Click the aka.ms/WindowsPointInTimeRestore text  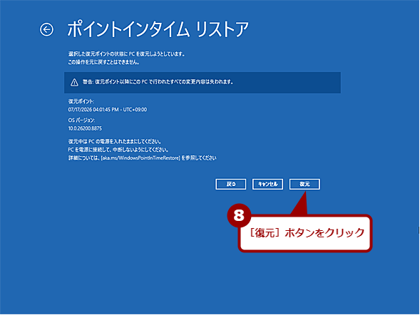point(140,158)
